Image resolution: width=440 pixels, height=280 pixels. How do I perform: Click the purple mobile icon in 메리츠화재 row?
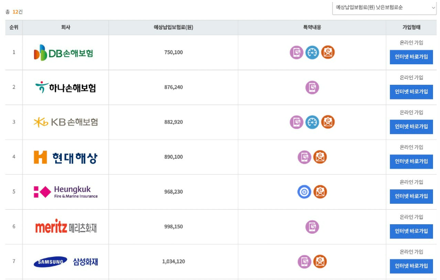[312, 227]
